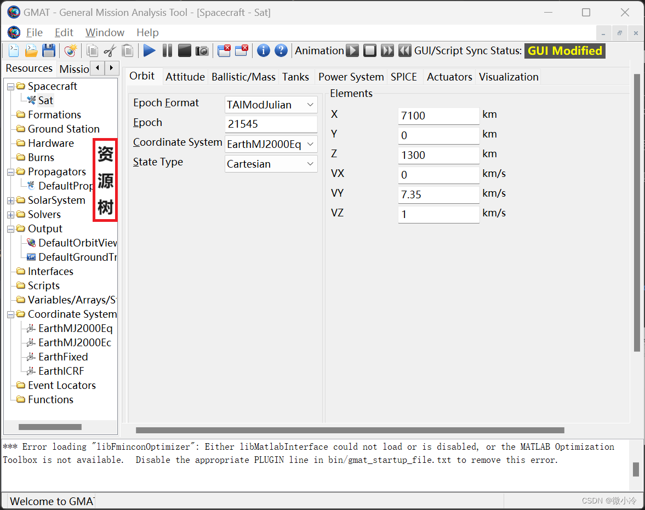Select the Sat spacecraft in the tree

(x=45, y=100)
